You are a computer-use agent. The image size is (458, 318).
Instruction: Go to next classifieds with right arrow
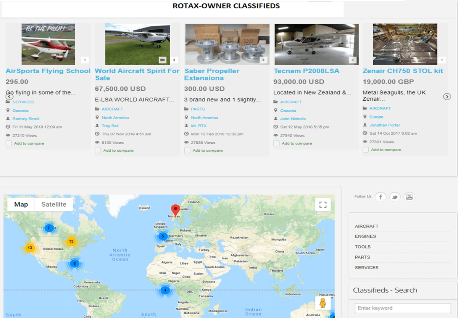click(x=447, y=97)
